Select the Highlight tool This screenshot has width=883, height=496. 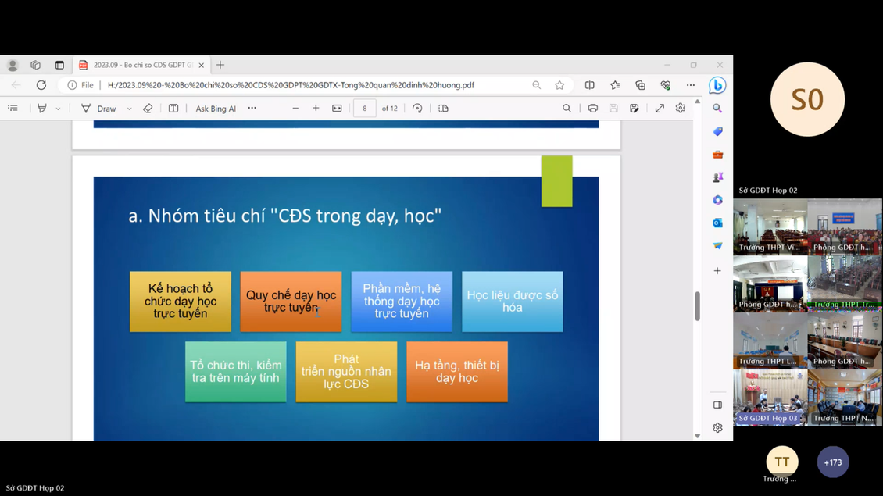42,109
